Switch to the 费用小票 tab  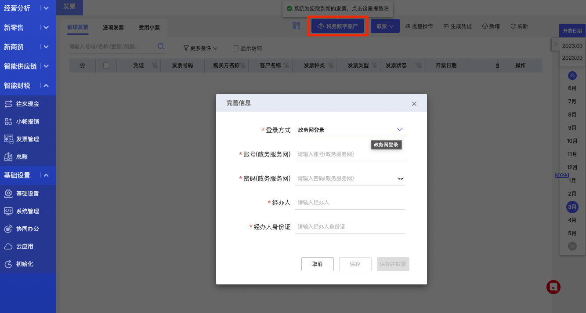(x=149, y=27)
